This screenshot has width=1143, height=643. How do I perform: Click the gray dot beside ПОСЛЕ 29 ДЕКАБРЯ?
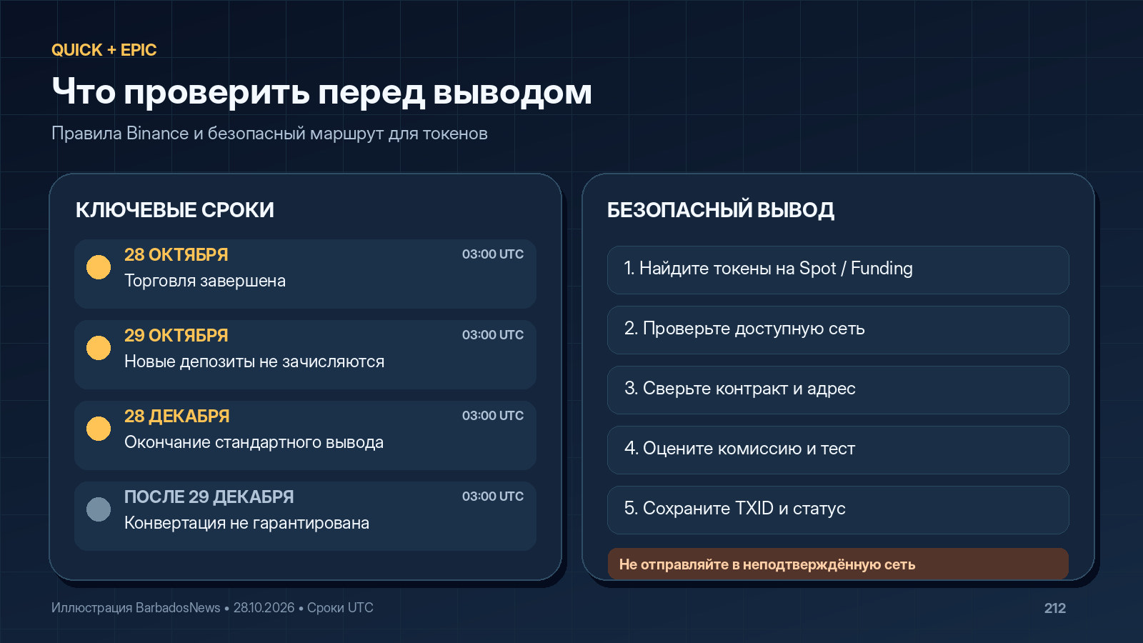point(99,509)
